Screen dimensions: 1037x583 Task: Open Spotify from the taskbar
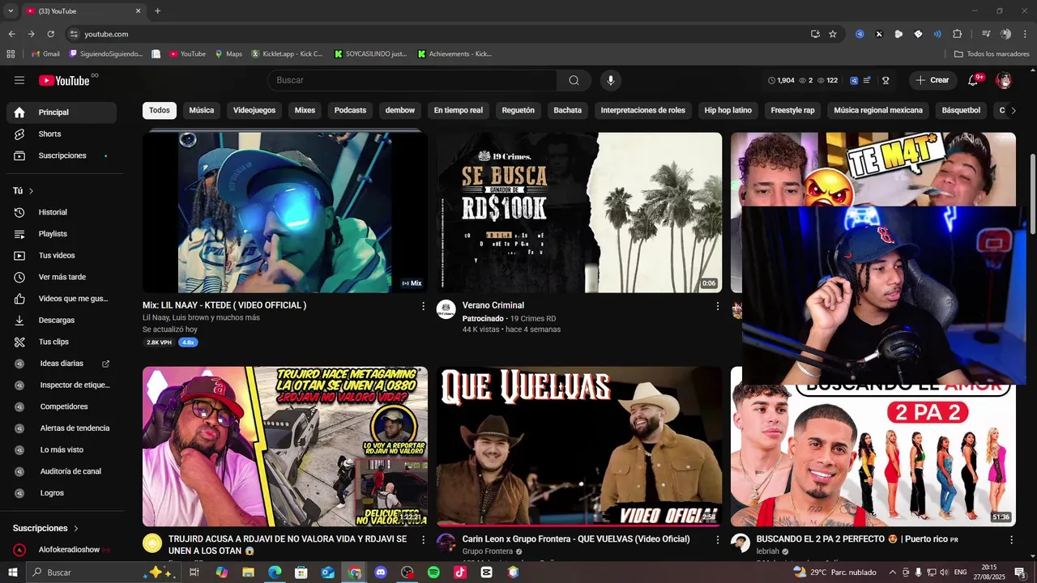tap(433, 572)
